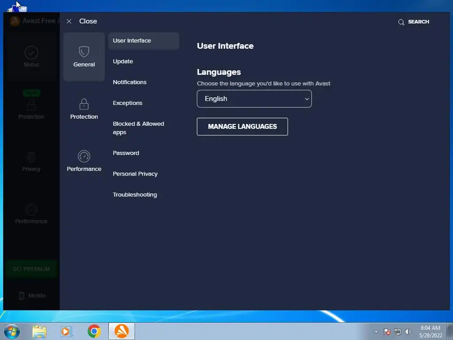453x340 pixels.
Task: Select the User Interface menu item
Action: pyautogui.click(x=144, y=41)
